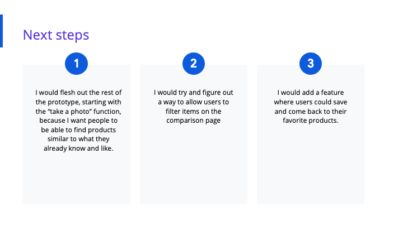The image size is (403, 226).
Task: Click the blue circle numbered 1
Action: tap(76, 64)
